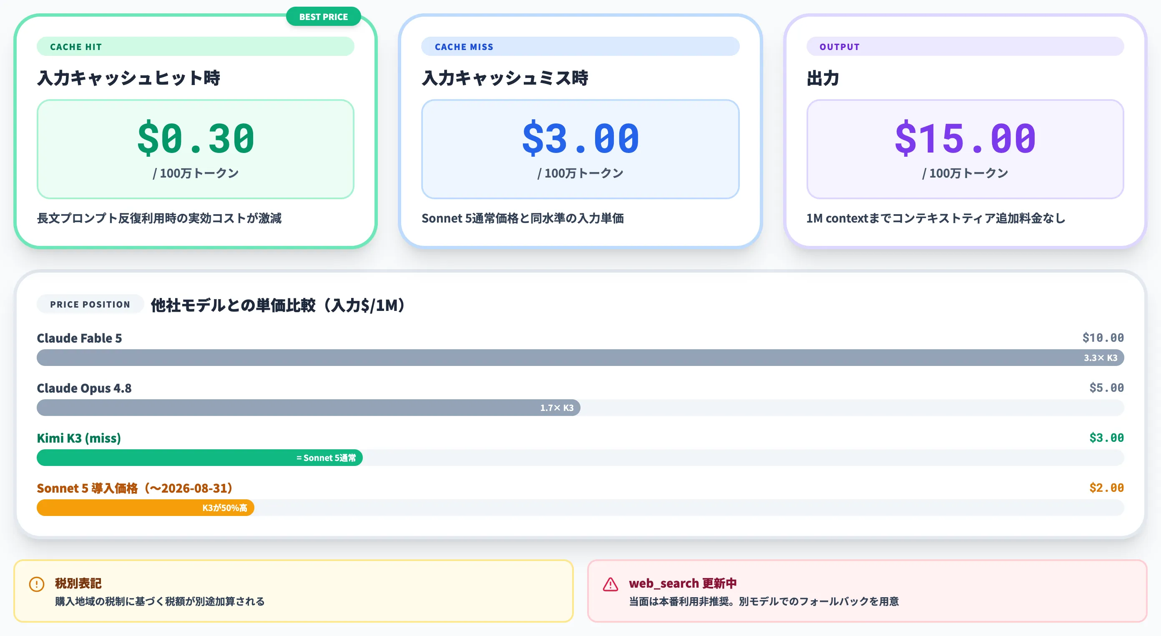Screen dimensions: 1161x636
Task: Click the circled exclamation info icon
Action: click(x=37, y=584)
